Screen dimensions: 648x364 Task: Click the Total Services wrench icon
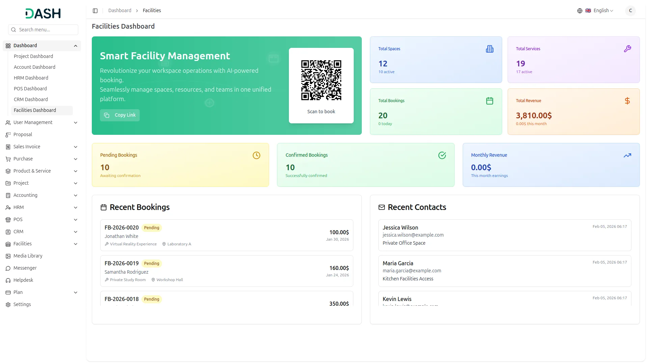pos(627,49)
